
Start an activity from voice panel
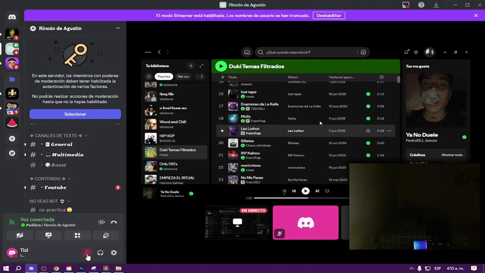coord(77,235)
